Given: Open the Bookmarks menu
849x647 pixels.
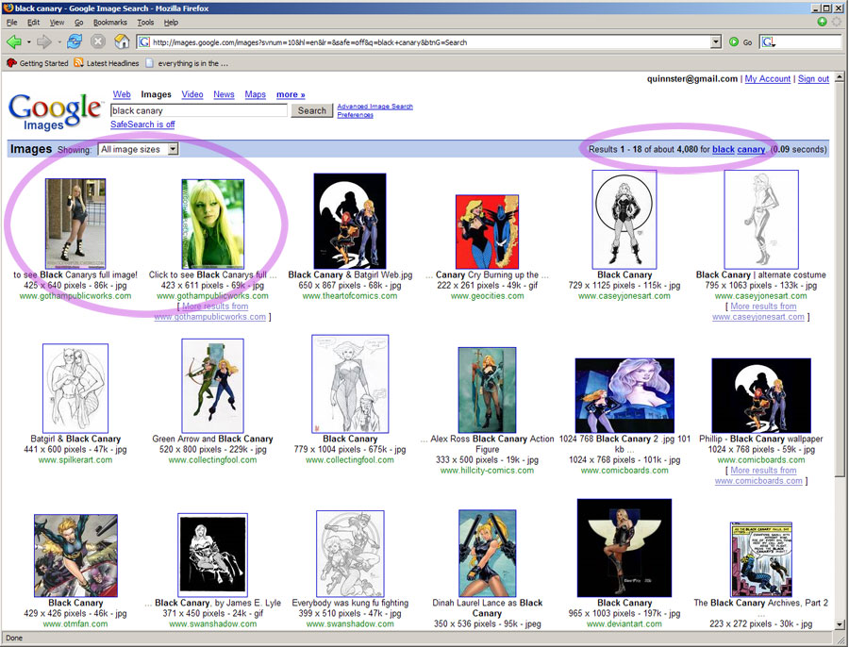Looking at the screenshot, I should (x=110, y=23).
